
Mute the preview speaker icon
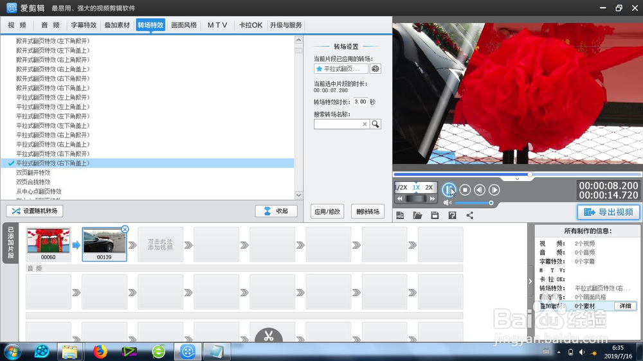[x=447, y=202]
